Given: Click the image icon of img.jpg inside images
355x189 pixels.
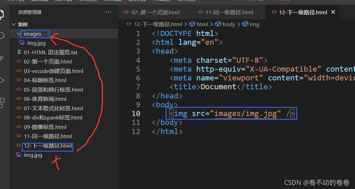Looking at the screenshot, I should click(22, 43).
